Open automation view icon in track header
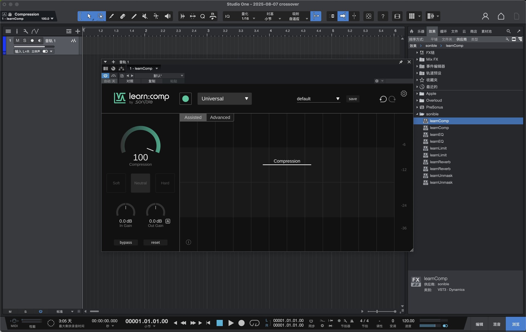Viewport: 526px width, 332px height. 35,31
